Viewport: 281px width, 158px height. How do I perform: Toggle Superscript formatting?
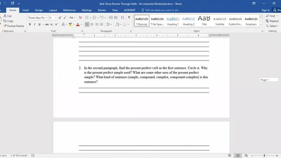[x=57, y=25]
